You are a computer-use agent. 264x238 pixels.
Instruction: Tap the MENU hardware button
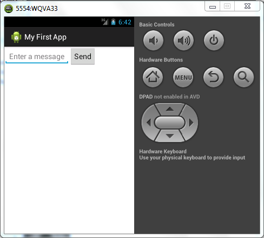pyautogui.click(x=183, y=77)
